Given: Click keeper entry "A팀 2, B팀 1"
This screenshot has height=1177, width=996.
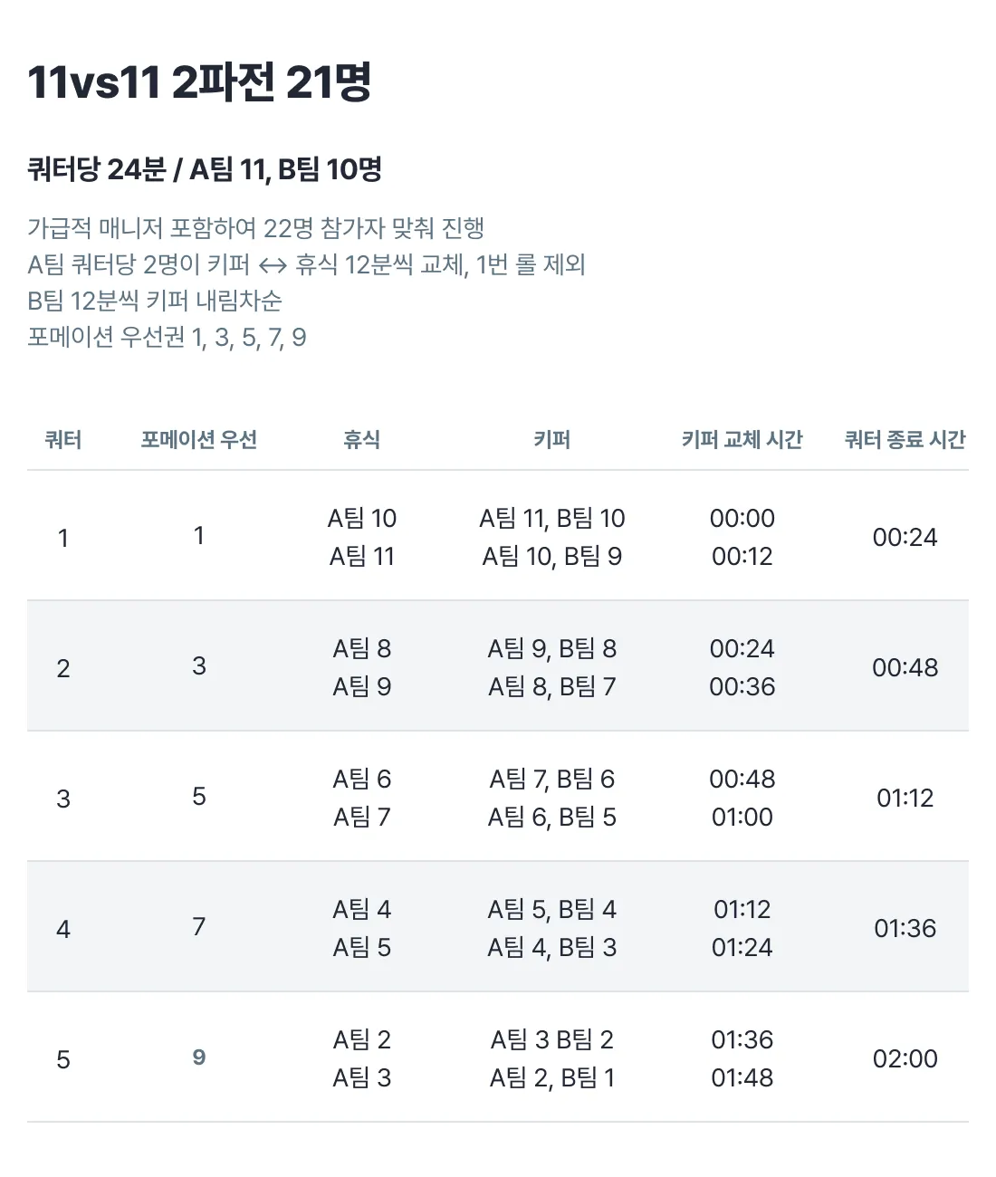Looking at the screenshot, I should 551,1077.
